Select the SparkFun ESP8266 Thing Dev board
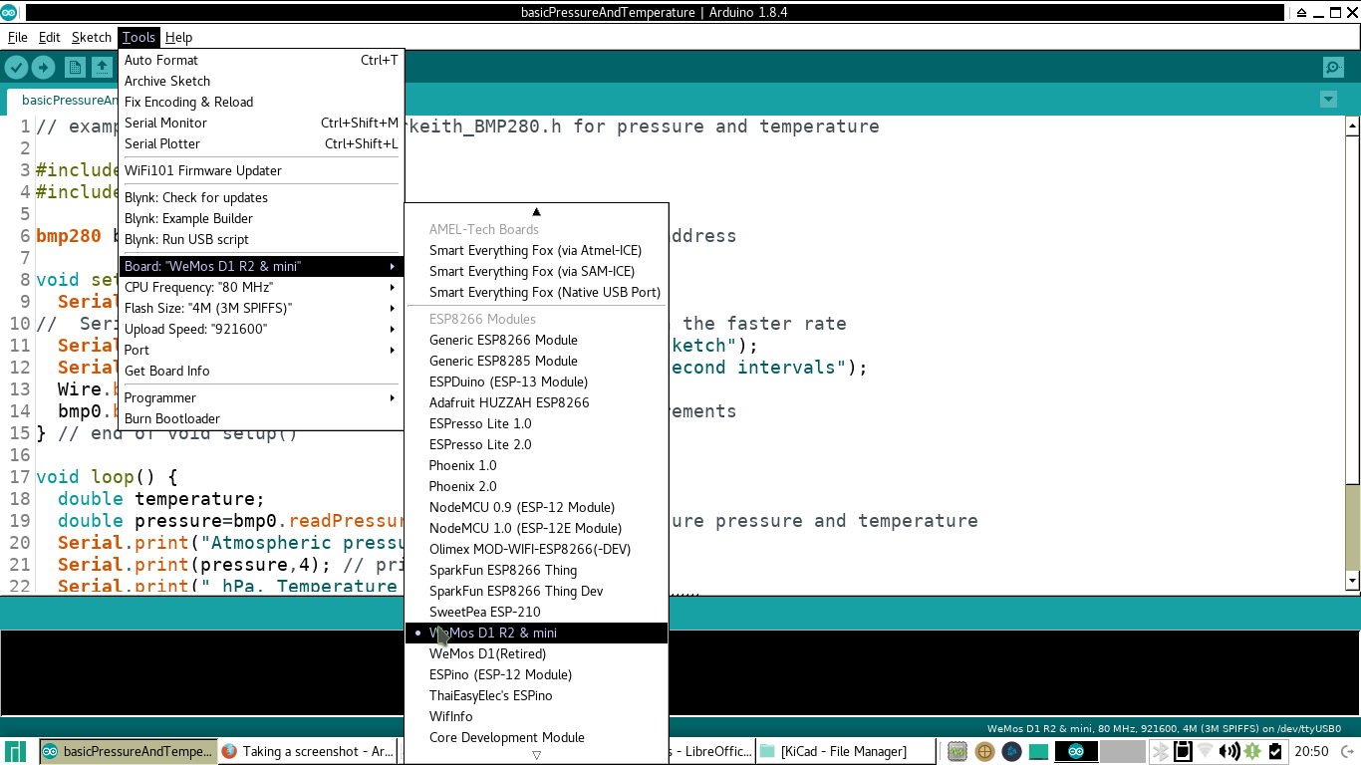1361x765 pixels. coord(536,591)
